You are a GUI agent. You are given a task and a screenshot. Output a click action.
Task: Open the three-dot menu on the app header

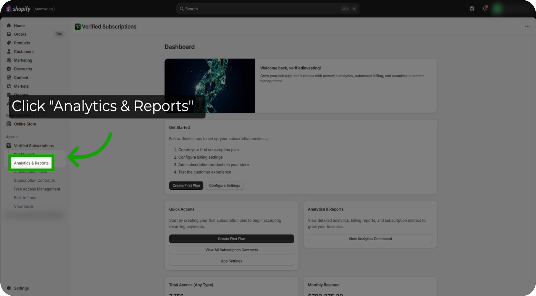(527, 27)
